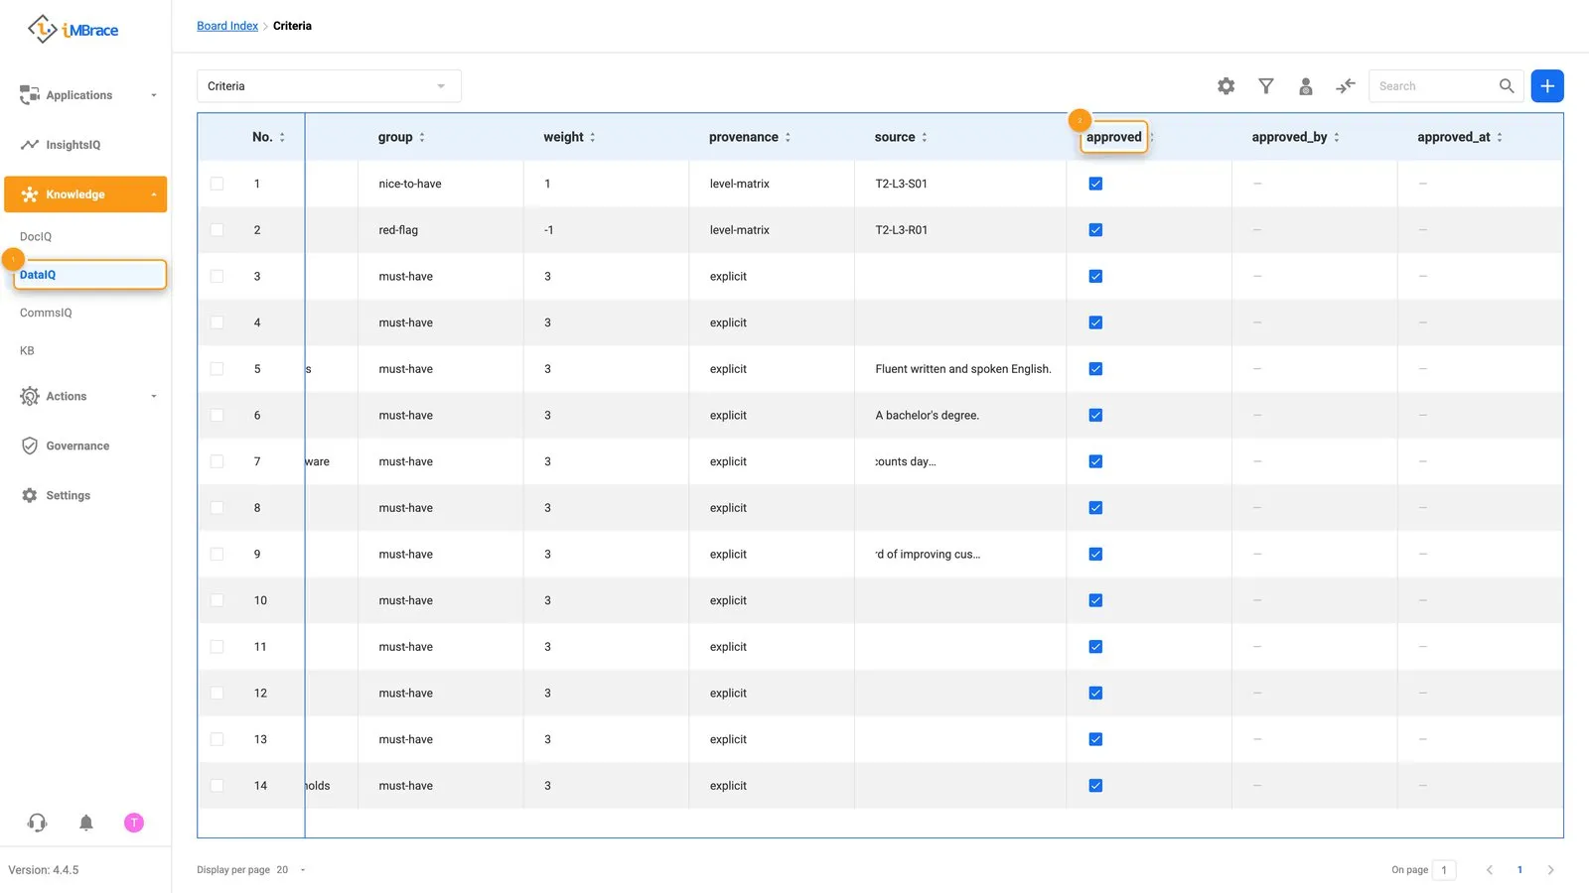Sort by approved_at column sort icon

point(1500,138)
